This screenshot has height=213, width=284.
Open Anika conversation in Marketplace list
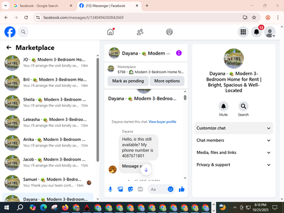point(48,143)
